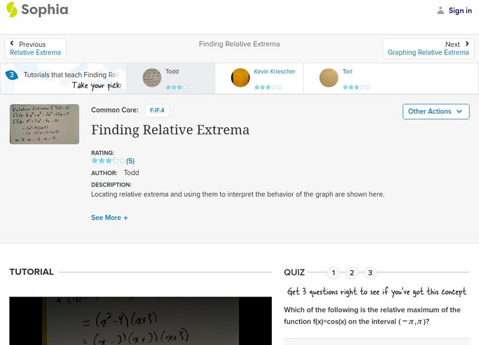Go to Graphing Relative Extrema next tutorial
This screenshot has height=345, width=479.
[427, 52]
